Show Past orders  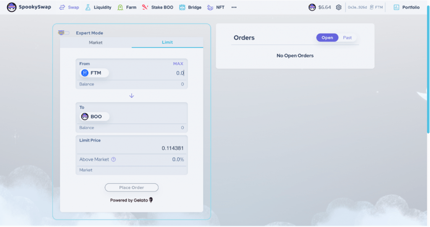click(347, 38)
